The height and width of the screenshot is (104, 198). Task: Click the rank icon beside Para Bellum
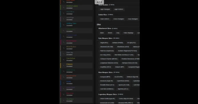click(64, 60)
